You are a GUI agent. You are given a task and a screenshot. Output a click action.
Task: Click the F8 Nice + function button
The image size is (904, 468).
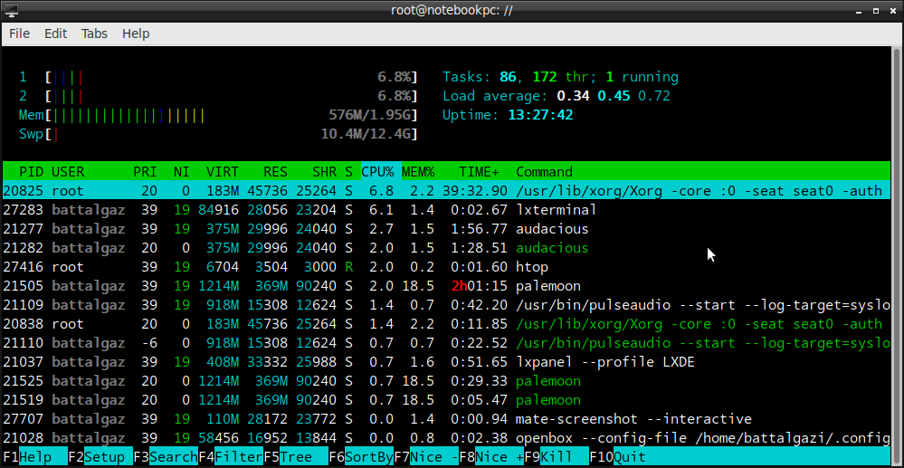pos(491,457)
